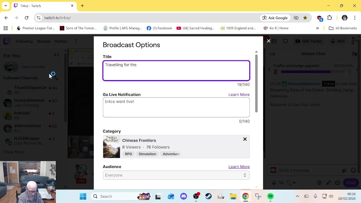Screen dimensions: 361x203
Task: Open the Gift Turbo button
Action: (x=308, y=41)
